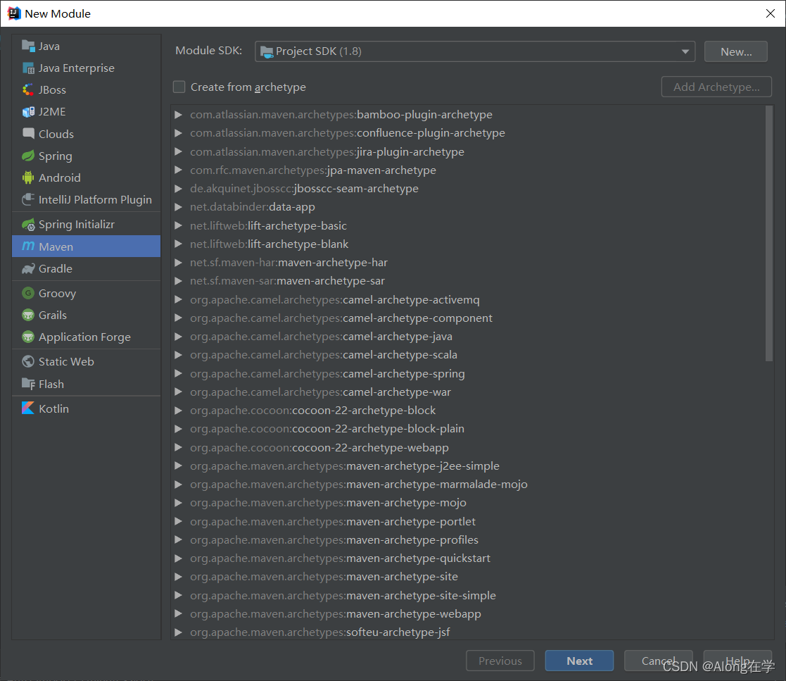
Task: Expand the confluence-plugin-archetype node
Action: tap(178, 133)
